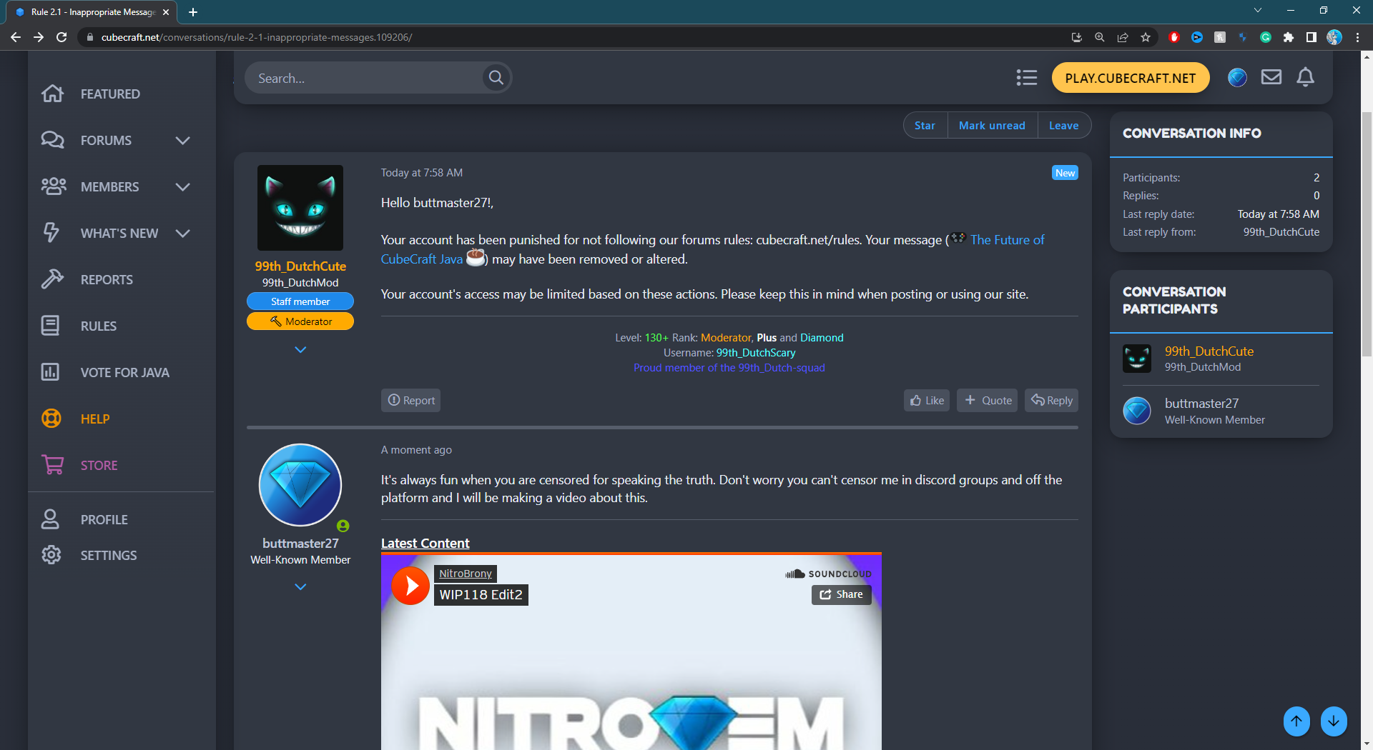Open 99th_DutchCute in conversation participants
1373x750 pixels.
1209,351
